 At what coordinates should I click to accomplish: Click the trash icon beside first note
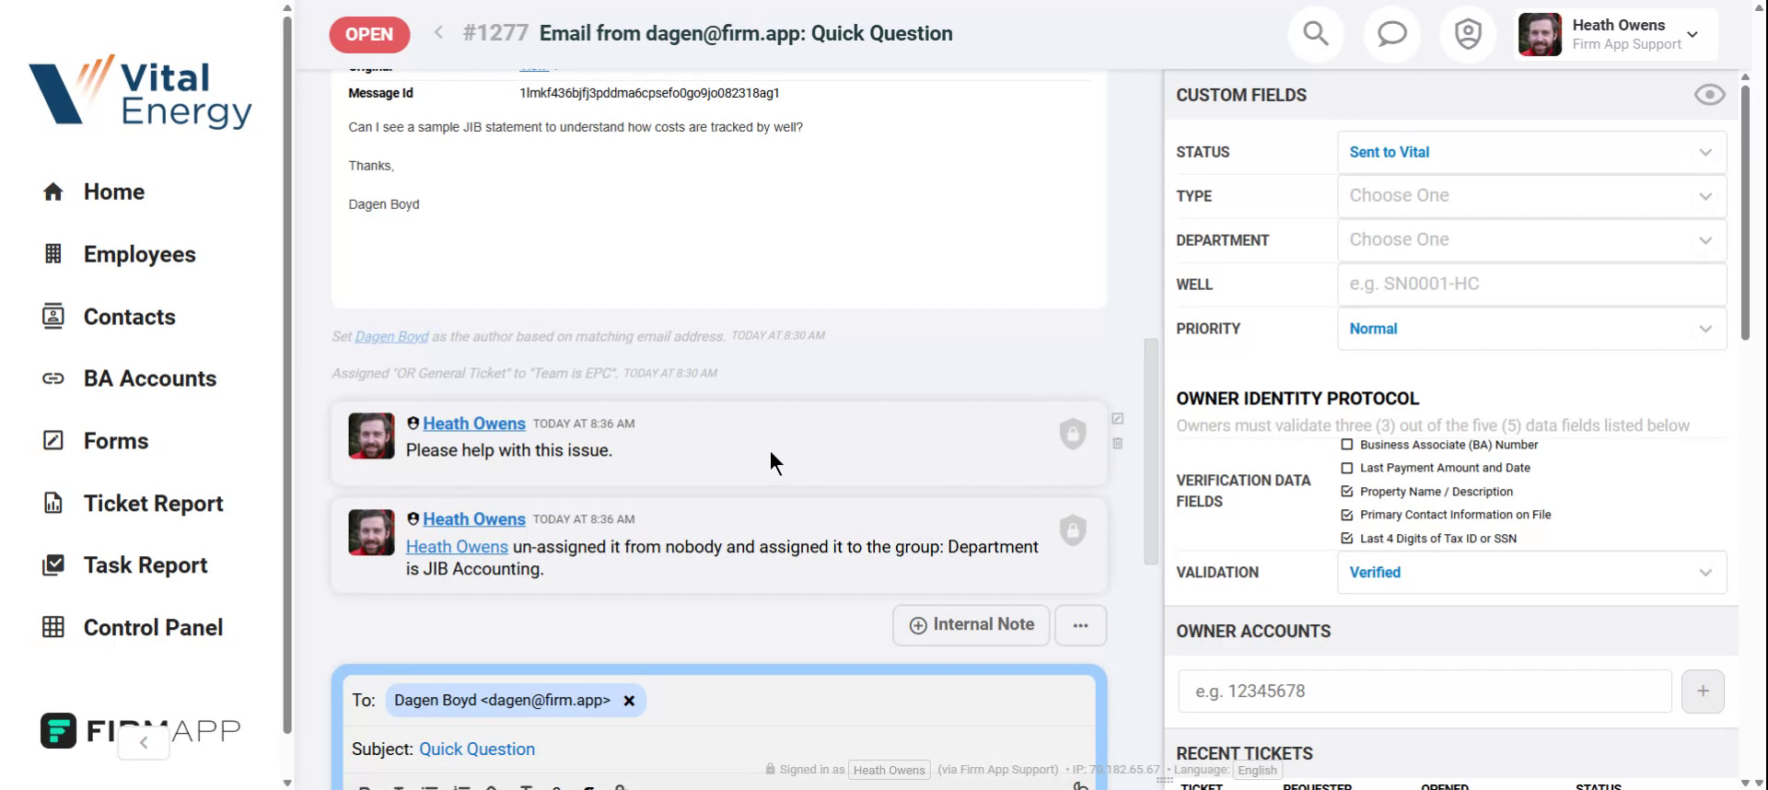(x=1118, y=444)
